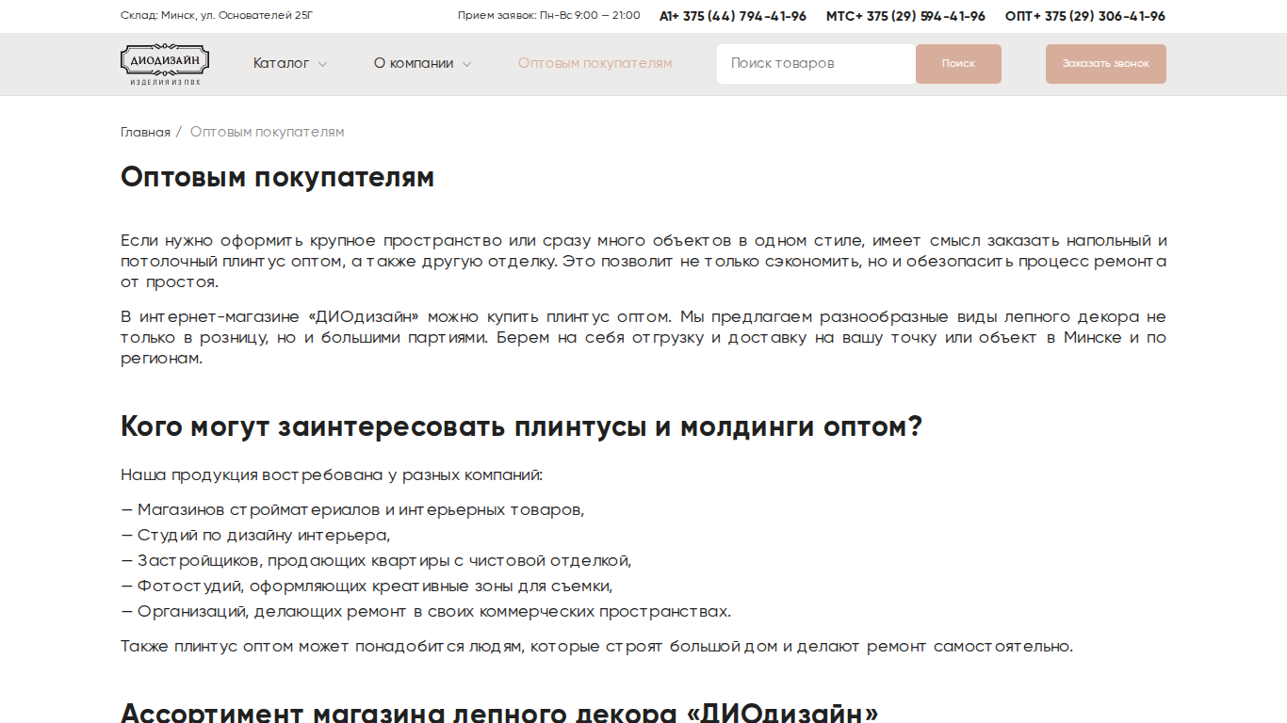Screen dimensions: 1287x723
Task: Call the ОПТ number +375 (29) 306-41-96
Action: click(1085, 16)
